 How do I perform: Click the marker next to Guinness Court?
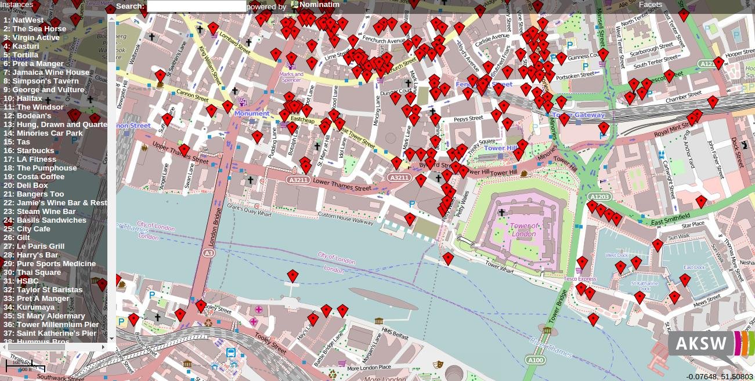click(x=561, y=59)
